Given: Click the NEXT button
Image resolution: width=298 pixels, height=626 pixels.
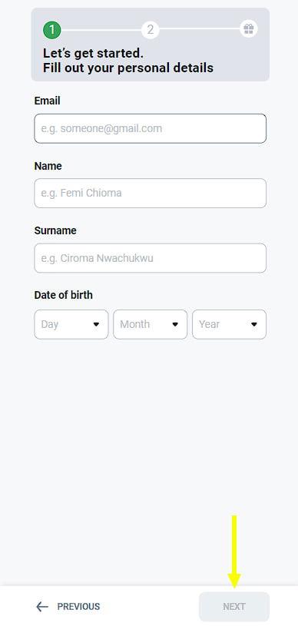Looking at the screenshot, I should [x=234, y=607].
